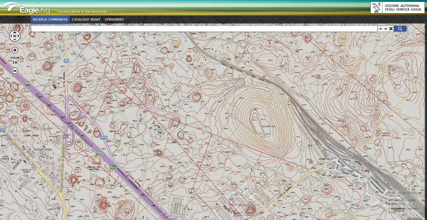
Task: Click the Campo Sacro place label
Action: 43,150
